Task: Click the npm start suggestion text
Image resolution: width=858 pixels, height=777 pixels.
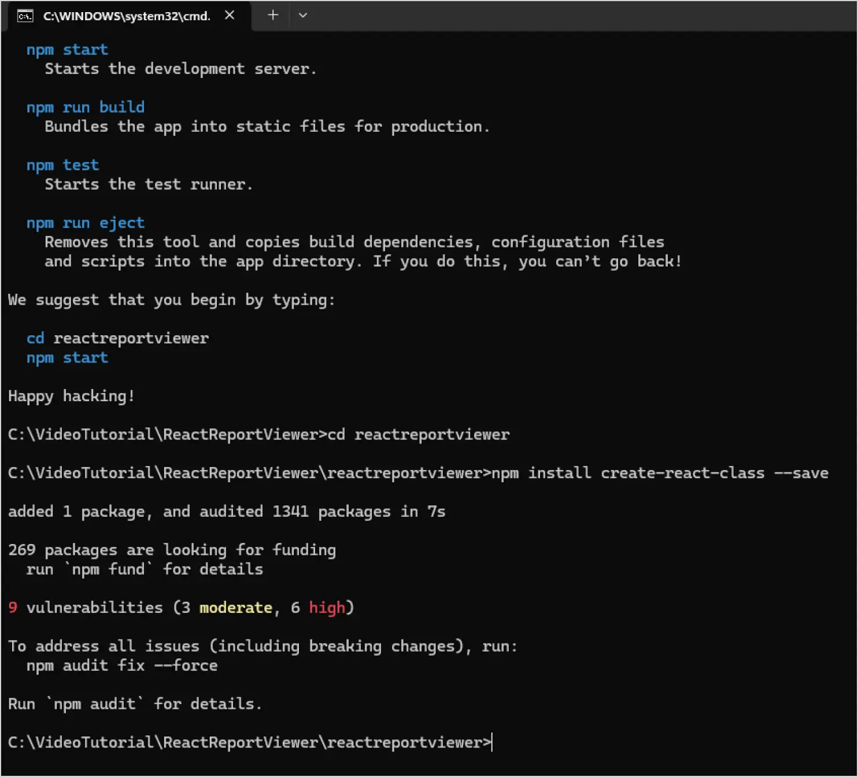Action: pyautogui.click(x=66, y=50)
